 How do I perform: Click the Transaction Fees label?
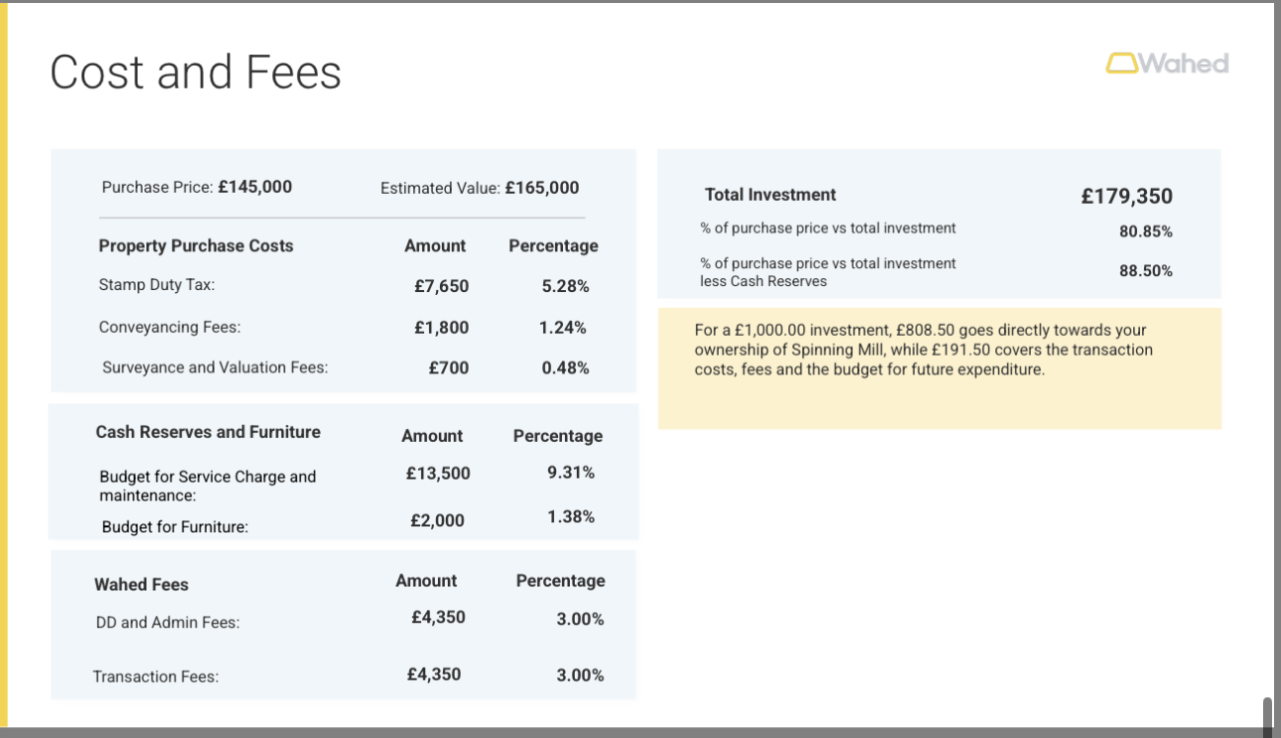point(155,676)
